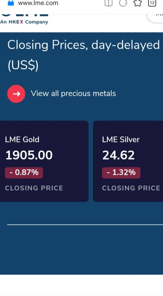
Task: Open View all precious metals link
Action: pyautogui.click(x=73, y=93)
